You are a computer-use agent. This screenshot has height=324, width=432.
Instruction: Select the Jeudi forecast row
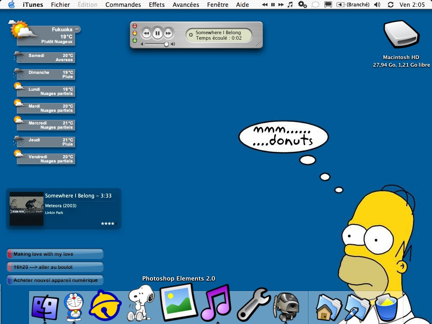coord(45,142)
